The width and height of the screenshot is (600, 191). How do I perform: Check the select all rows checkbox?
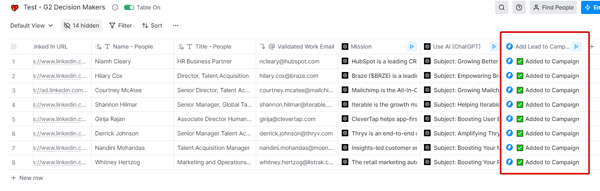pos(14,47)
